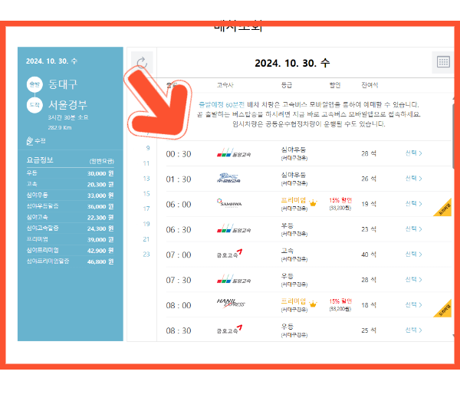
Task: Jump to hour 9 in time list
Action: (x=148, y=148)
